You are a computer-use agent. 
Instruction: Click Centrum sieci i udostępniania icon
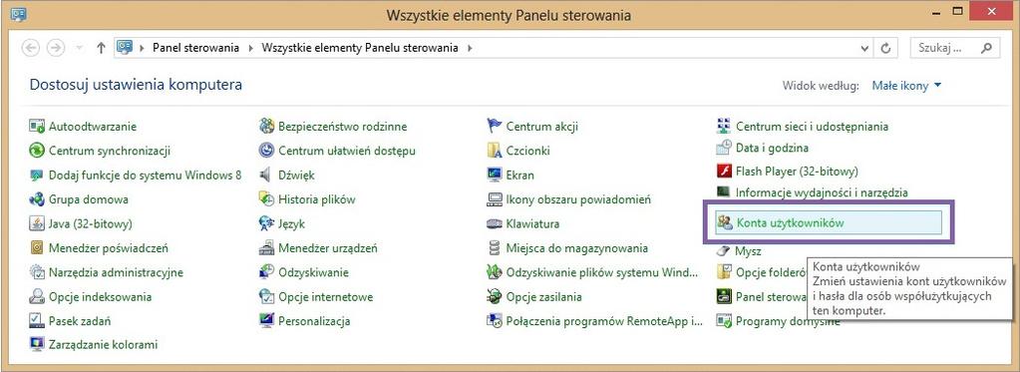(724, 127)
